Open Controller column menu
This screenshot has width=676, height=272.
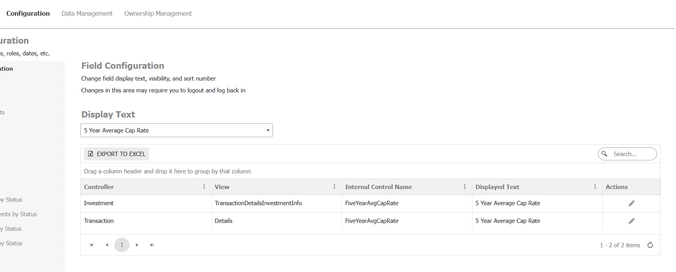[x=204, y=187]
